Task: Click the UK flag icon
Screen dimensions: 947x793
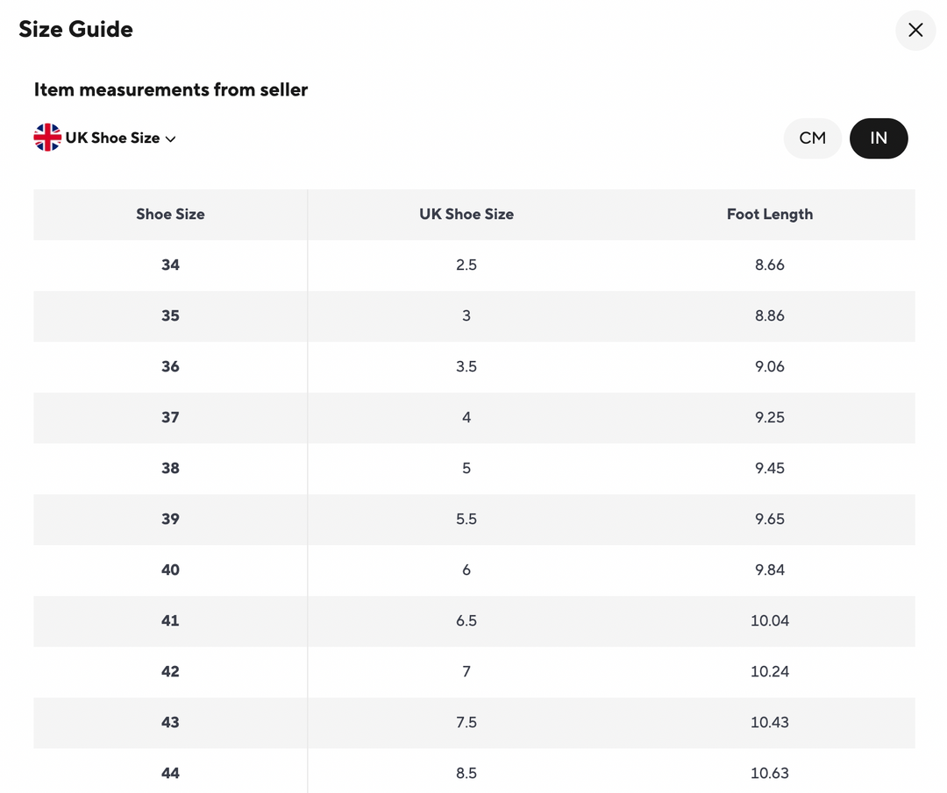Action: point(47,138)
